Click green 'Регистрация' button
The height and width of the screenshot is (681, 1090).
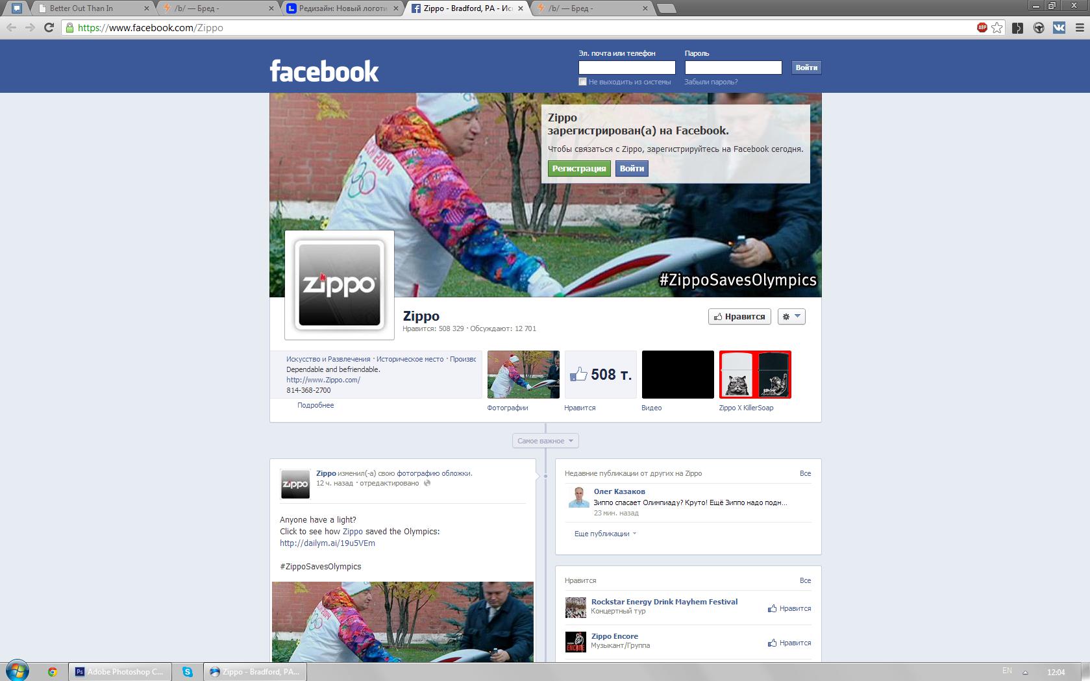pos(579,169)
